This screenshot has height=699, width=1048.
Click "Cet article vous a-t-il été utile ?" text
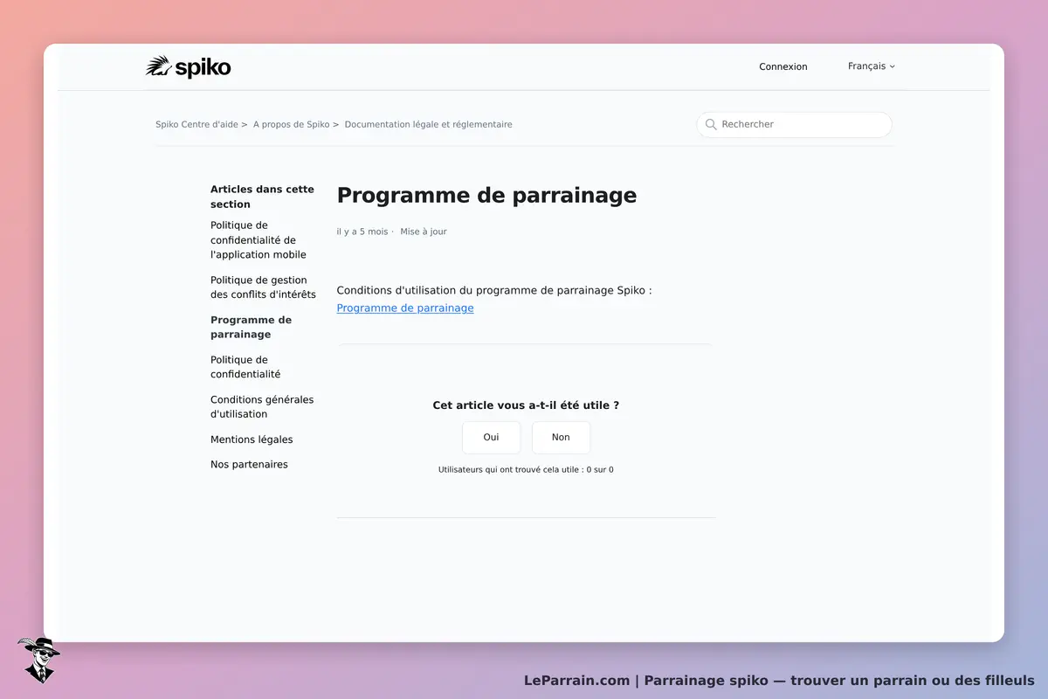[x=526, y=405]
